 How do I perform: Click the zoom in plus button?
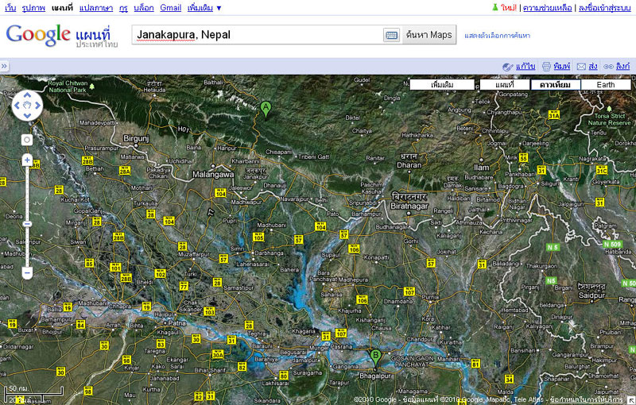[27, 160]
